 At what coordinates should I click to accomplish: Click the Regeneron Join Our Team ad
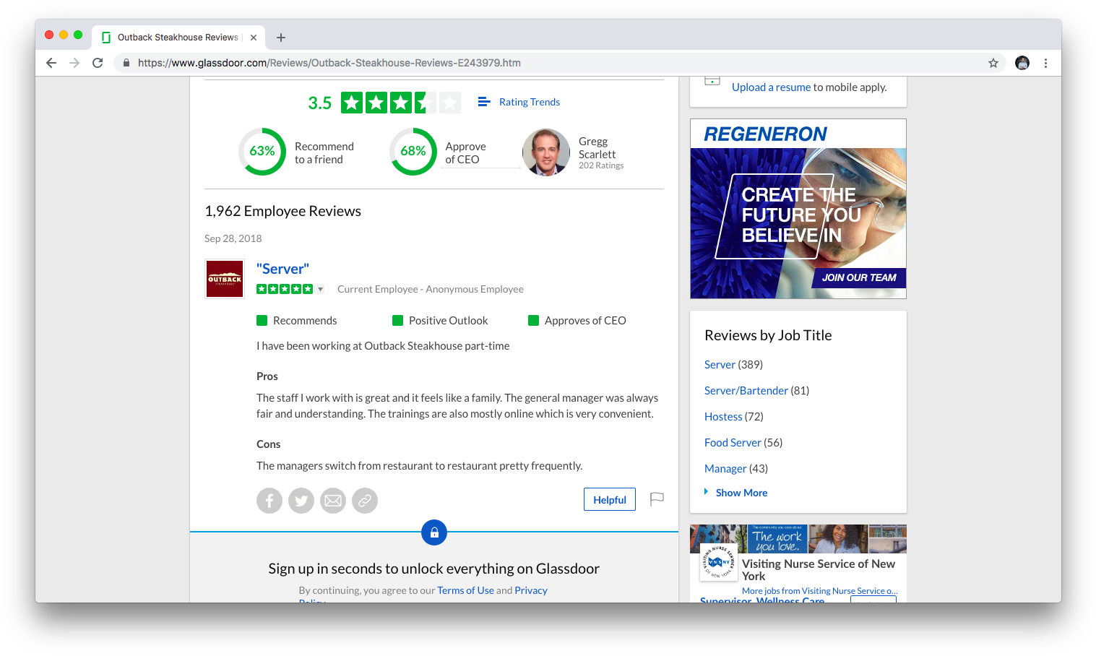[859, 277]
